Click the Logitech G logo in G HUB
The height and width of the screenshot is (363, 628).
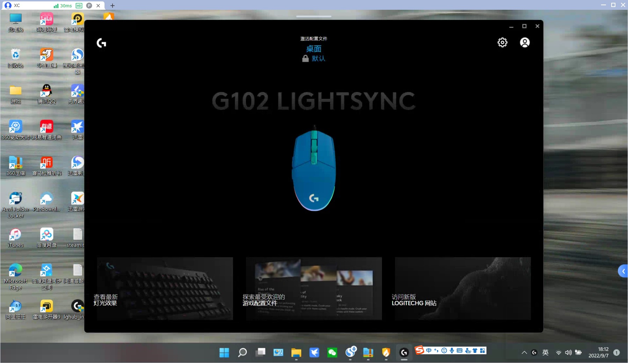pyautogui.click(x=101, y=43)
